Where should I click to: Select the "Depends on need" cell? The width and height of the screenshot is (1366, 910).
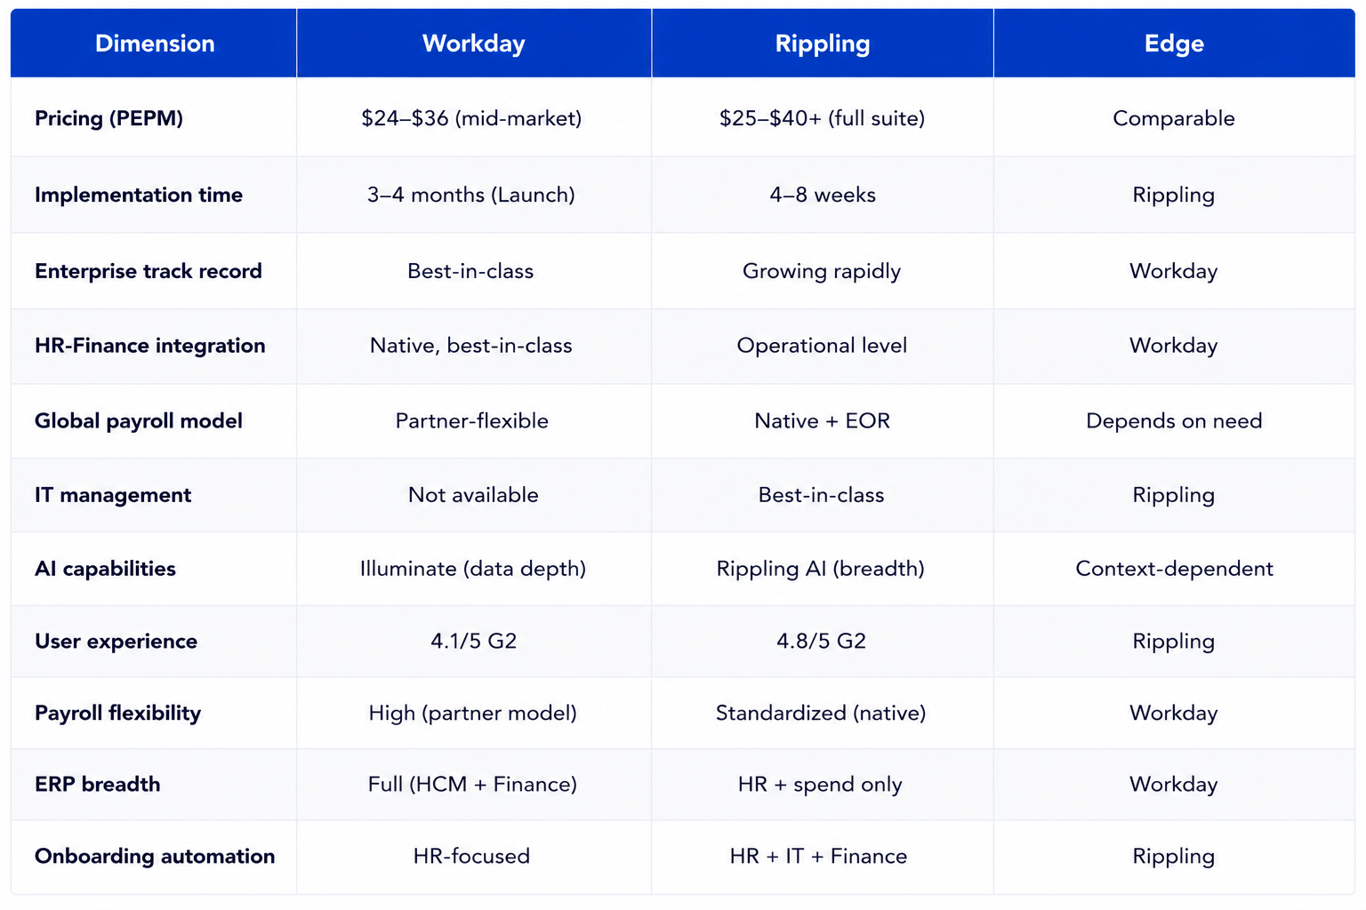[1174, 420]
